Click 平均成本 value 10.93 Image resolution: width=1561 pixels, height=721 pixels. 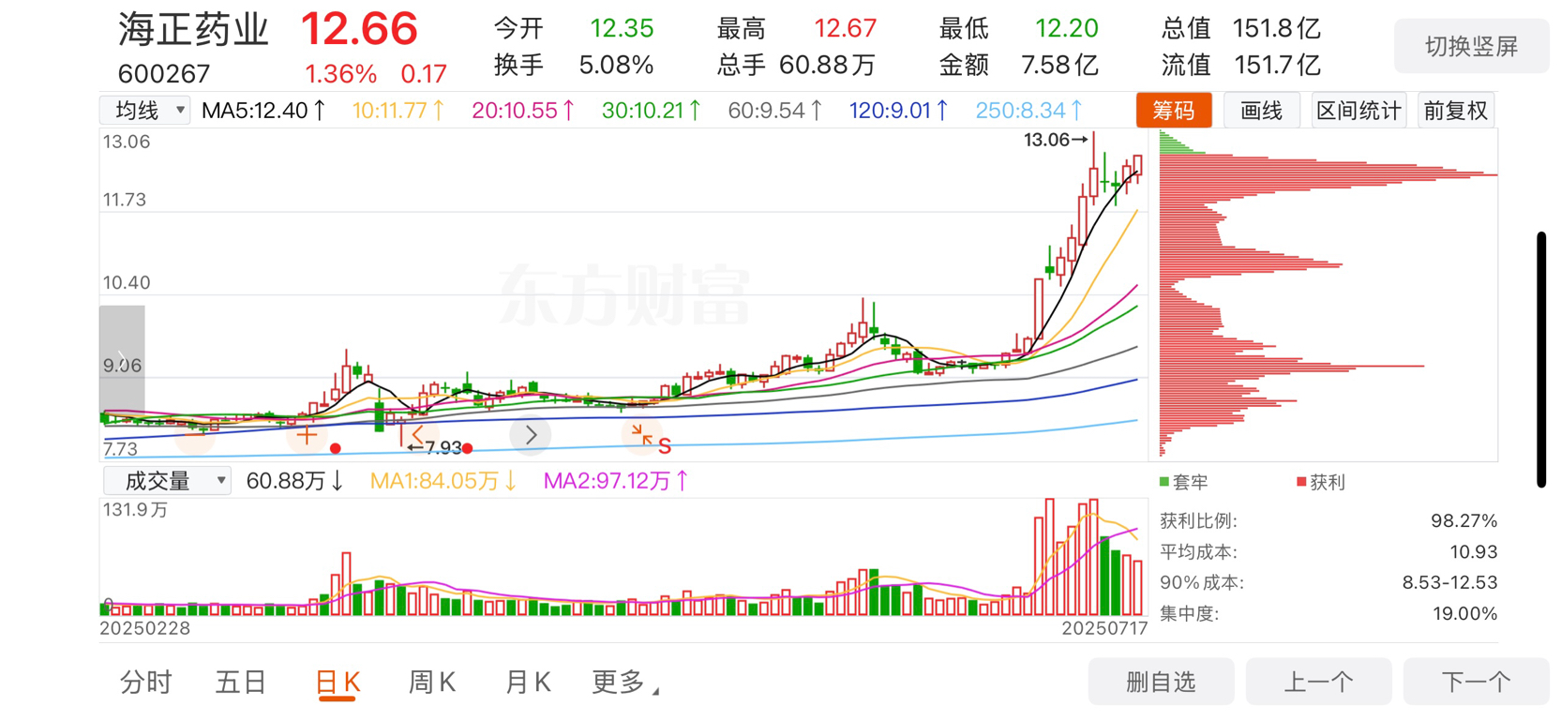[x=1473, y=552]
